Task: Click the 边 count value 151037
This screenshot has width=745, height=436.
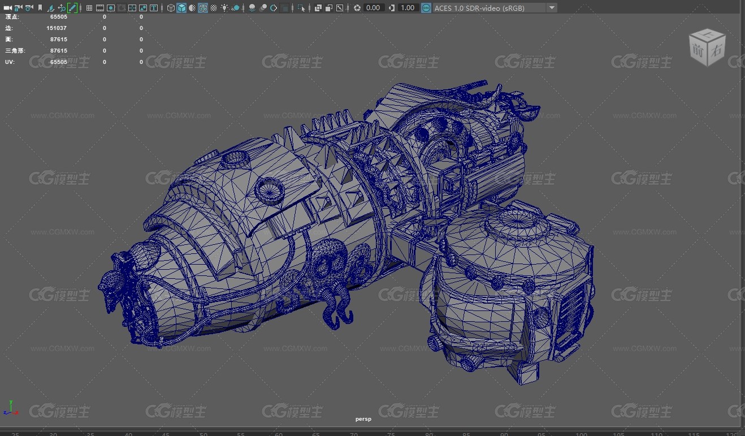Action: (57, 28)
